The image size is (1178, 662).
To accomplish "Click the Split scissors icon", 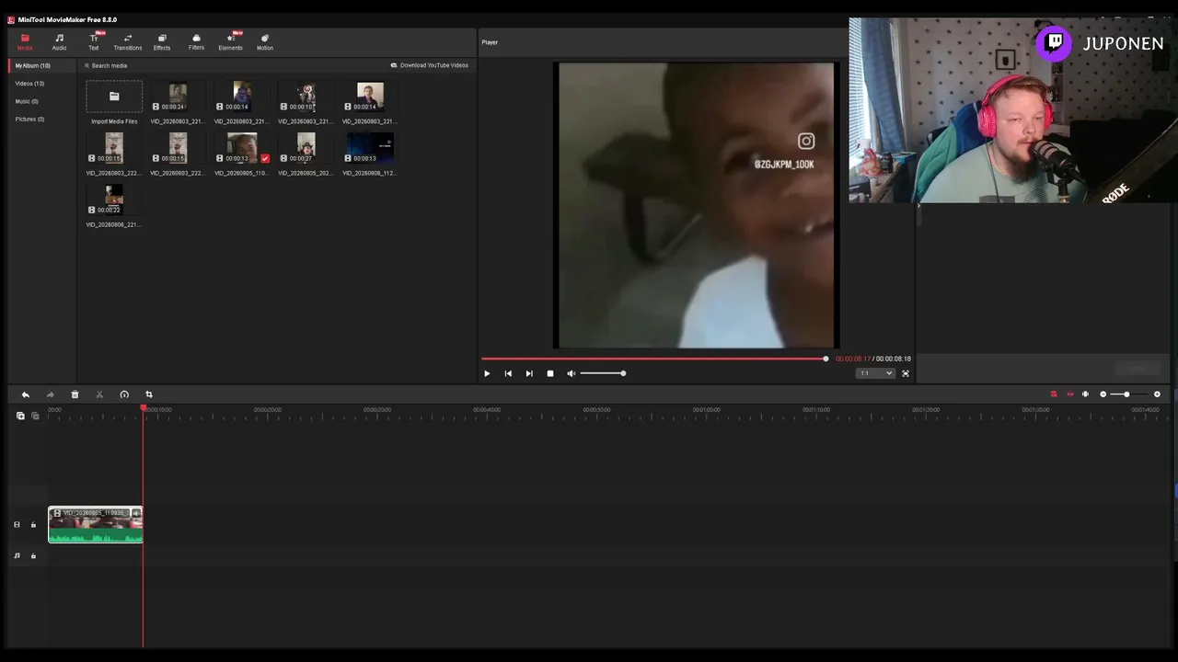I will pyautogui.click(x=99, y=394).
